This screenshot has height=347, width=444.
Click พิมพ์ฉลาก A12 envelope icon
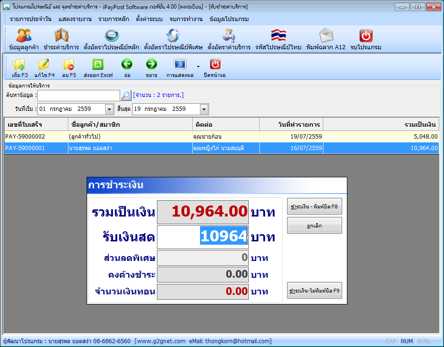(326, 36)
